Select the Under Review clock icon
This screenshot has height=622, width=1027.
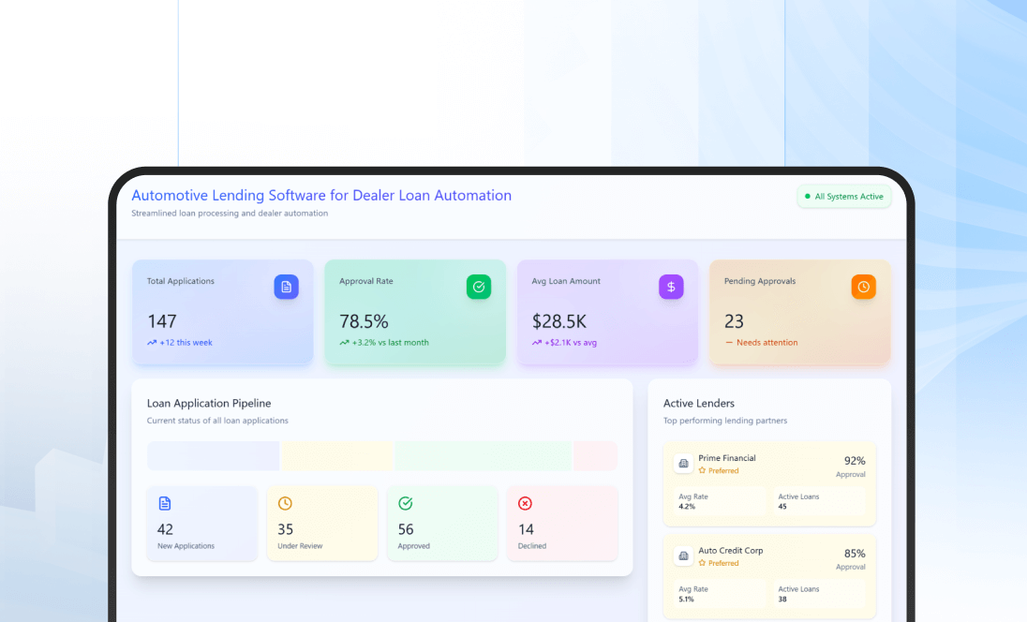point(284,502)
